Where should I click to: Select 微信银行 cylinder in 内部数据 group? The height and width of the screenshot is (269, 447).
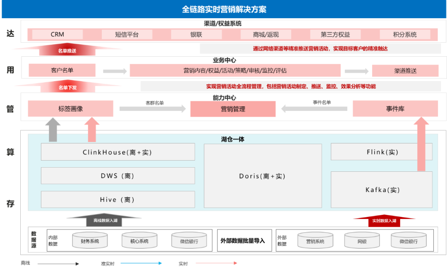click(x=189, y=240)
